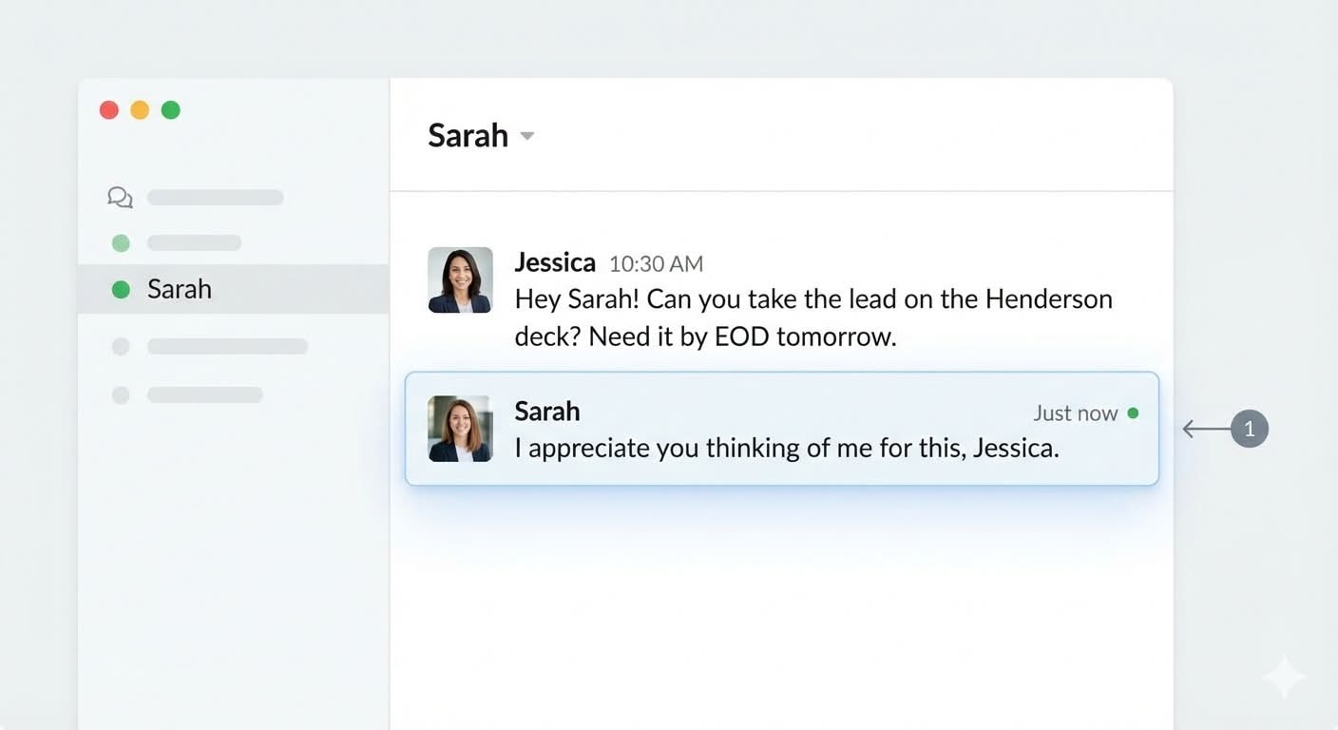Click the yellow minimize window button
This screenshot has width=1338, height=730.
(140, 110)
